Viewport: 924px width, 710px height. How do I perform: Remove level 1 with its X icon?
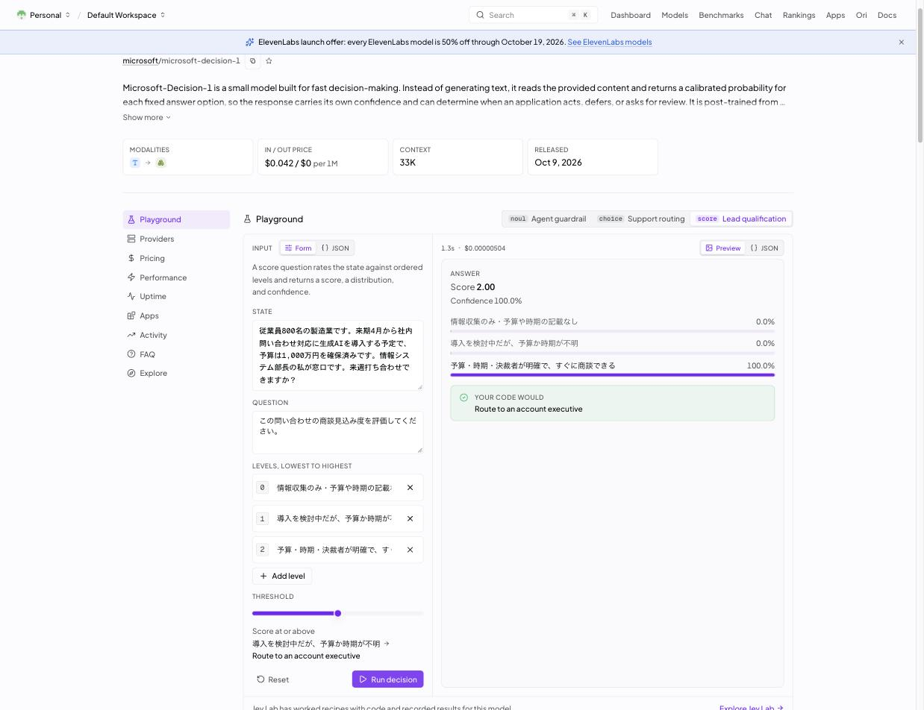(410, 518)
